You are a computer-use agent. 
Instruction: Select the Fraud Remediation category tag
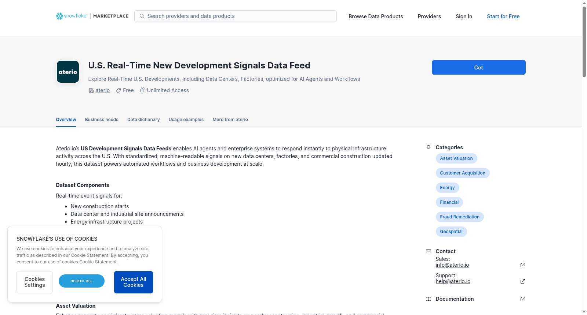(x=460, y=217)
